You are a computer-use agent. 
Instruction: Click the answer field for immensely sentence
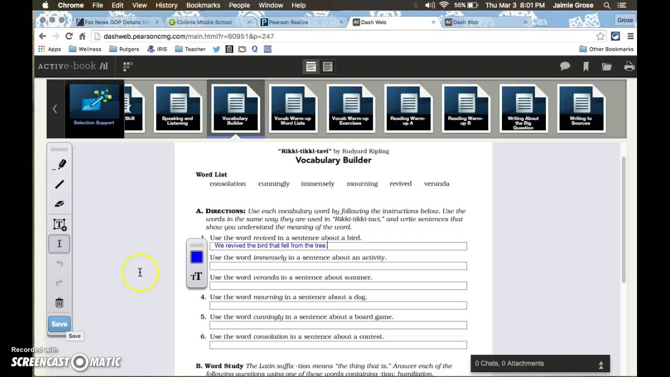[338, 266]
